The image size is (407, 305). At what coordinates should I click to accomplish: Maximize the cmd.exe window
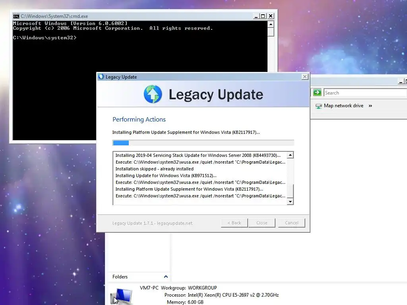pos(263,16)
